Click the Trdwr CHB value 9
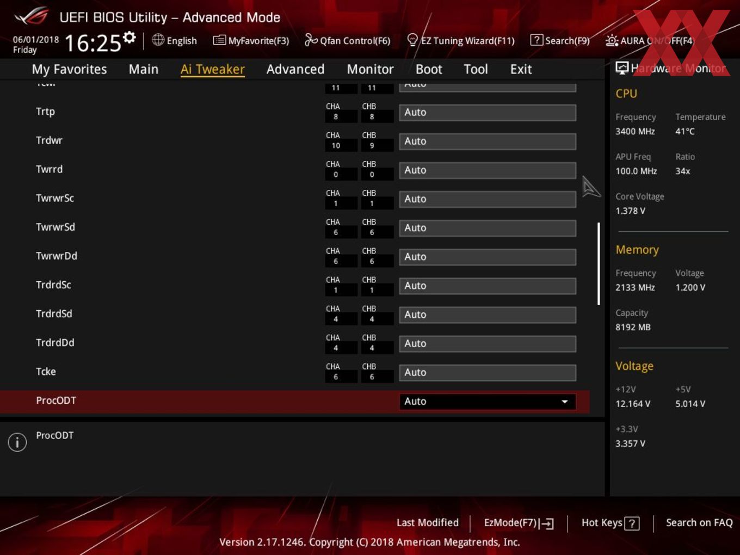 click(x=372, y=146)
